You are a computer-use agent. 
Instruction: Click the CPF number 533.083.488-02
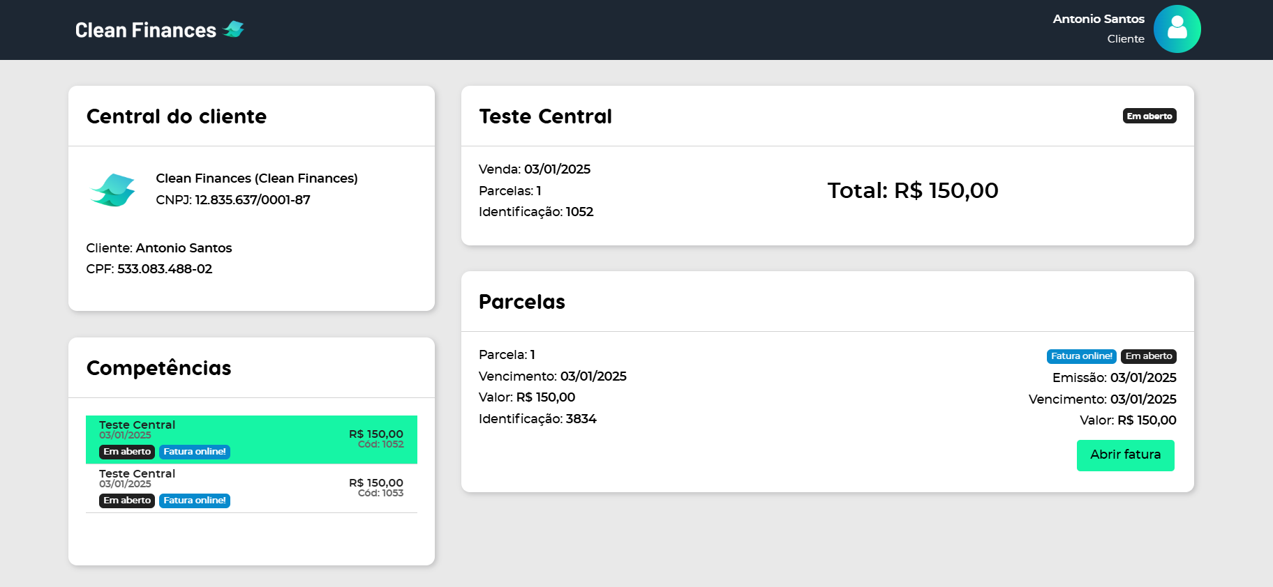coord(165,269)
